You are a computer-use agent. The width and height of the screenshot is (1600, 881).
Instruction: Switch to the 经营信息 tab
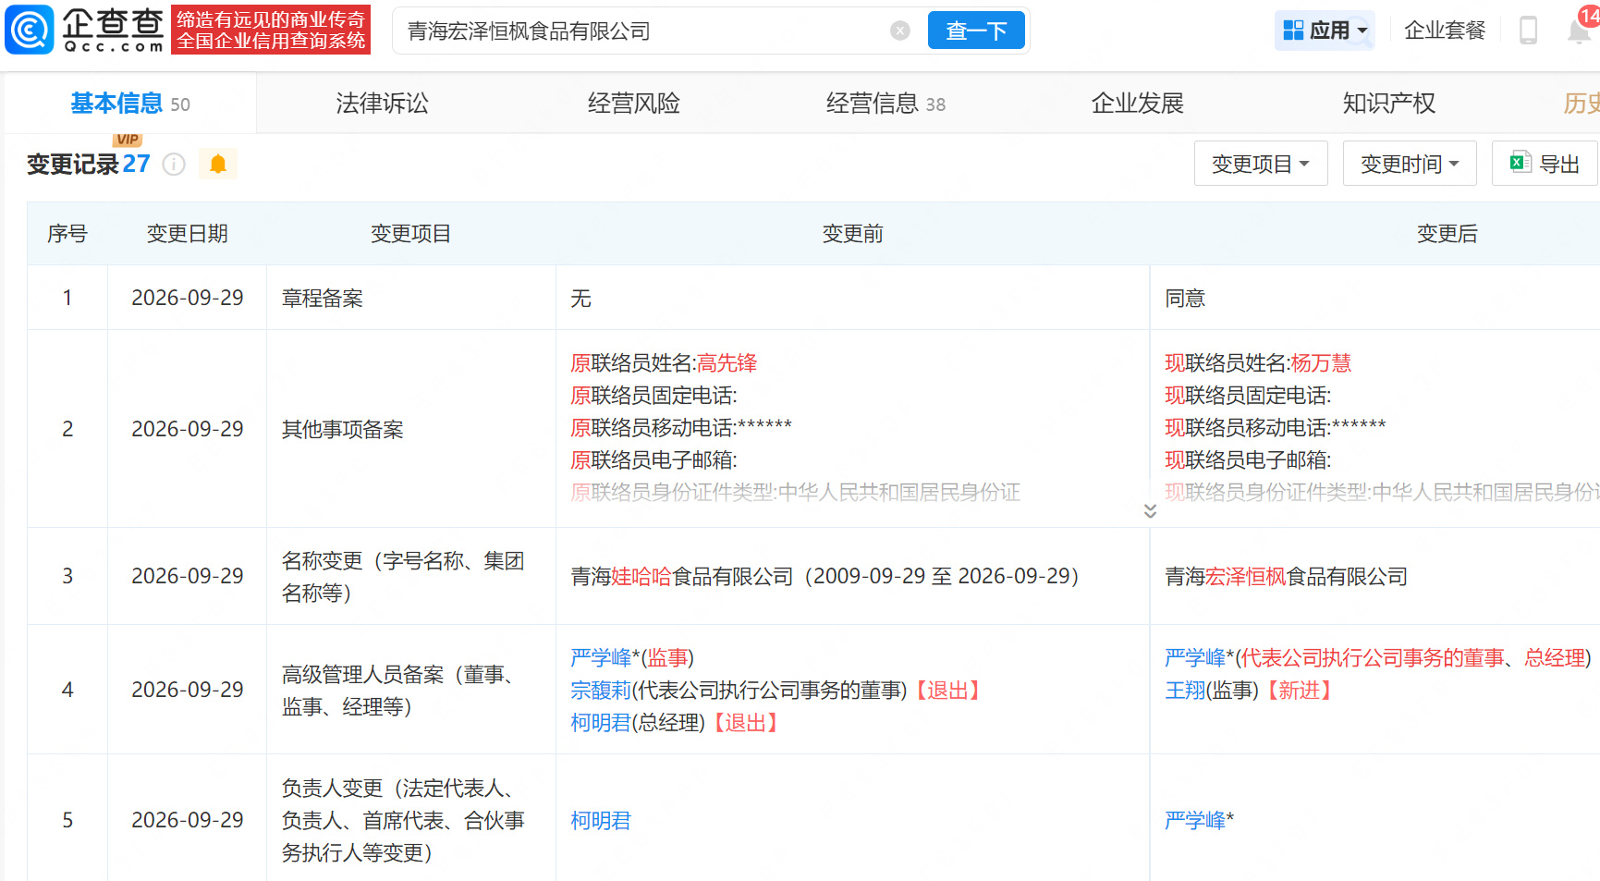pyautogui.click(x=885, y=104)
